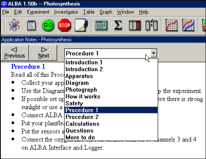
Task: Click the Application Notes - Photosynthesis title bar
Action: [x=103, y=40]
